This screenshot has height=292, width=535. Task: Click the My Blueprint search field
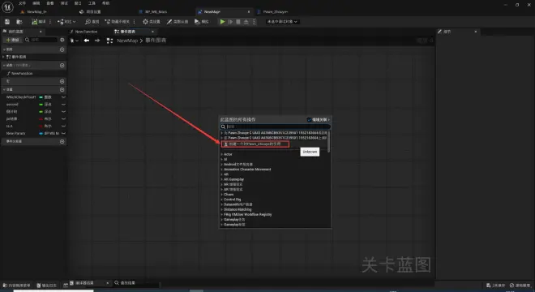coord(41,40)
